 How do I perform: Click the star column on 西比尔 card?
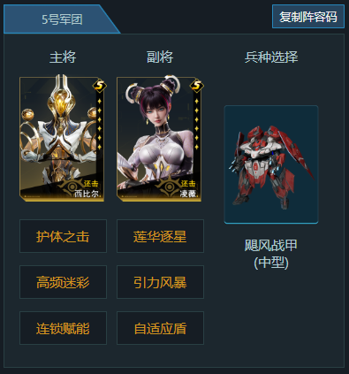[100, 124]
